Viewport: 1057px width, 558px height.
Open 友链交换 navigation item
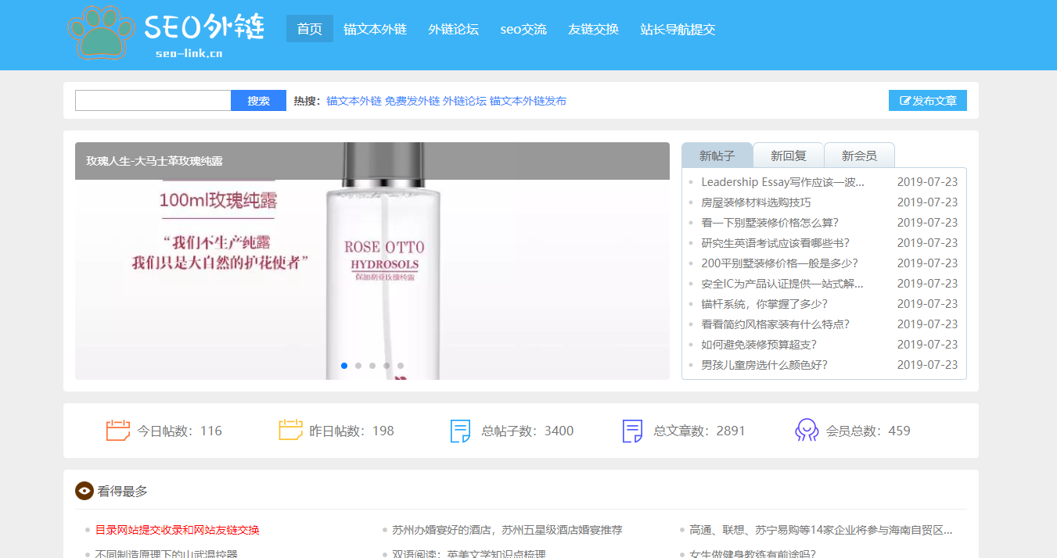[593, 29]
